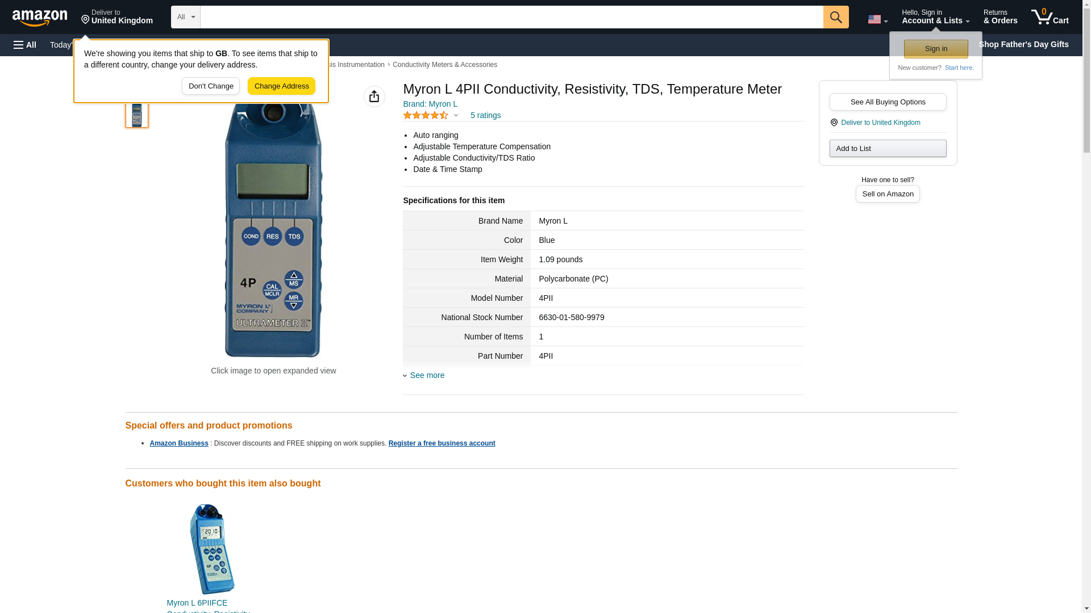Screen dimensions: 1091x613
Task: Open the All hamburger menu
Action: point(25,45)
